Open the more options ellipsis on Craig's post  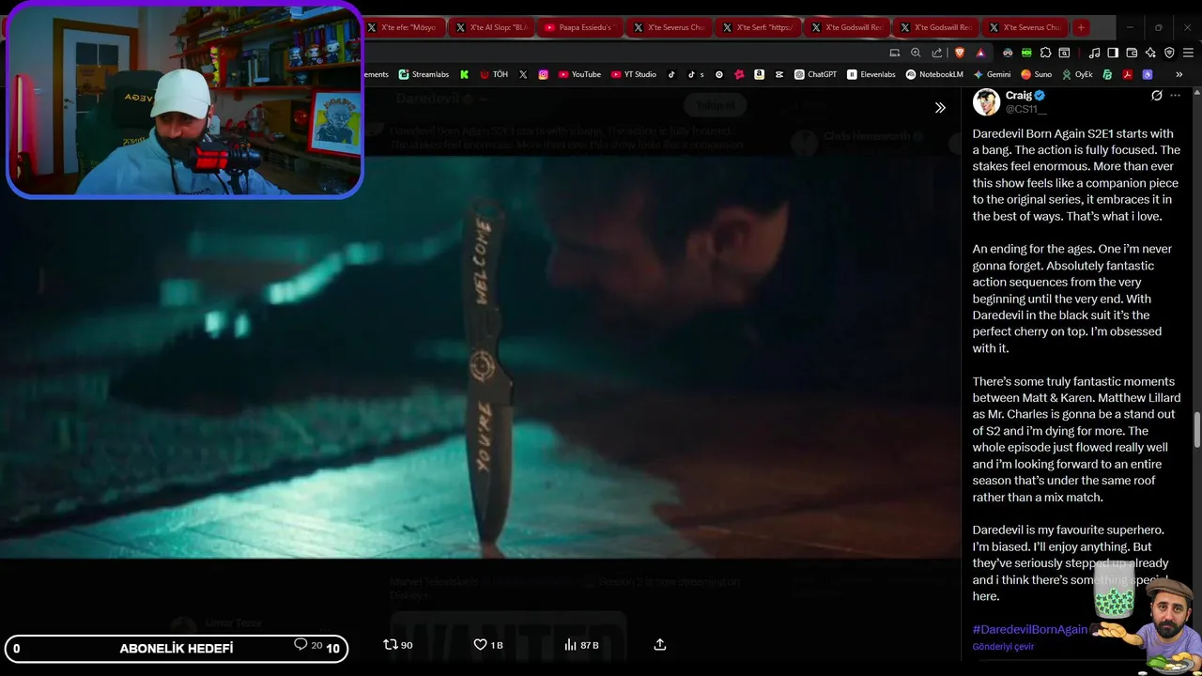pos(1175,96)
